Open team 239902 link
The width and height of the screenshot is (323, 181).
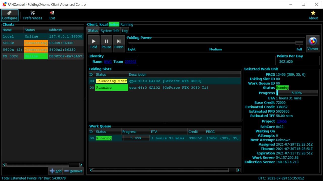[x=130, y=62]
